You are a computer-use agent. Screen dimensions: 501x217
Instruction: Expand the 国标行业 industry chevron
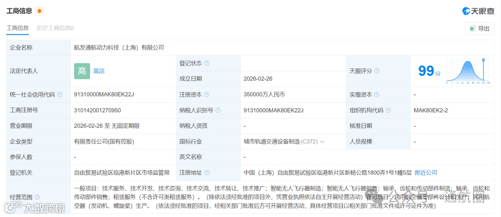pyautogui.click(x=322, y=142)
